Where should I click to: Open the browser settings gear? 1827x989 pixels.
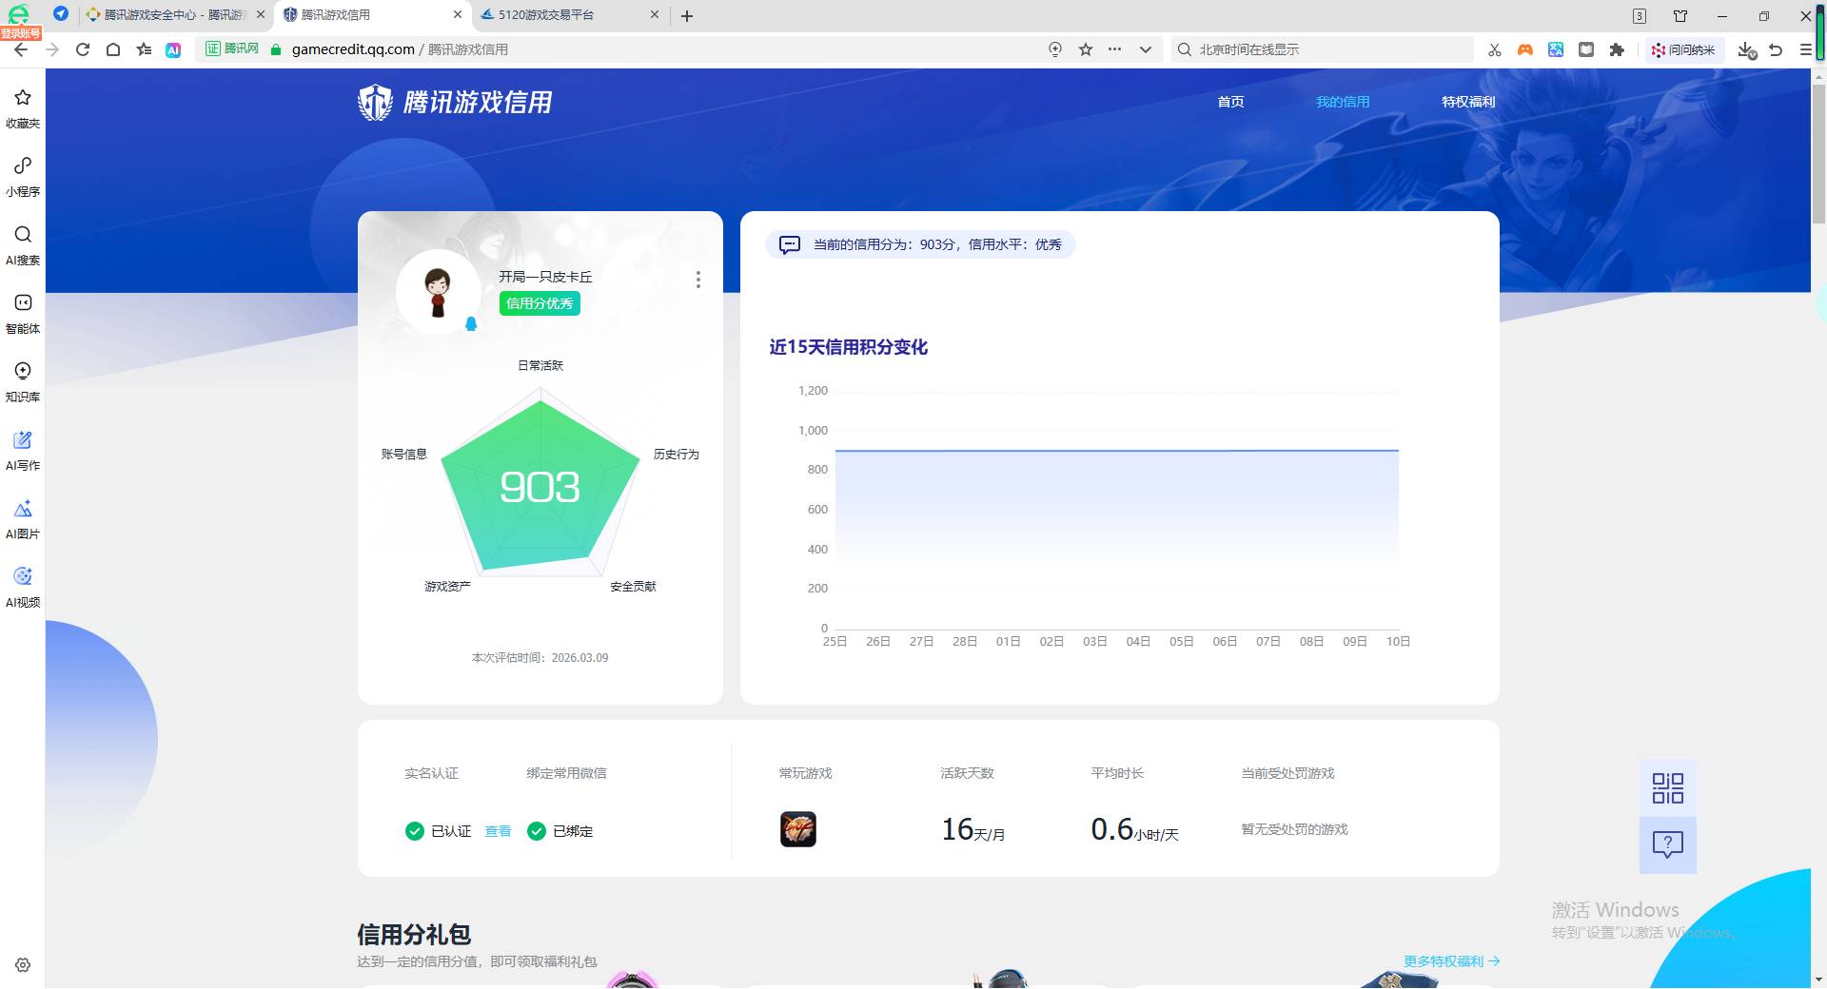[x=22, y=964]
